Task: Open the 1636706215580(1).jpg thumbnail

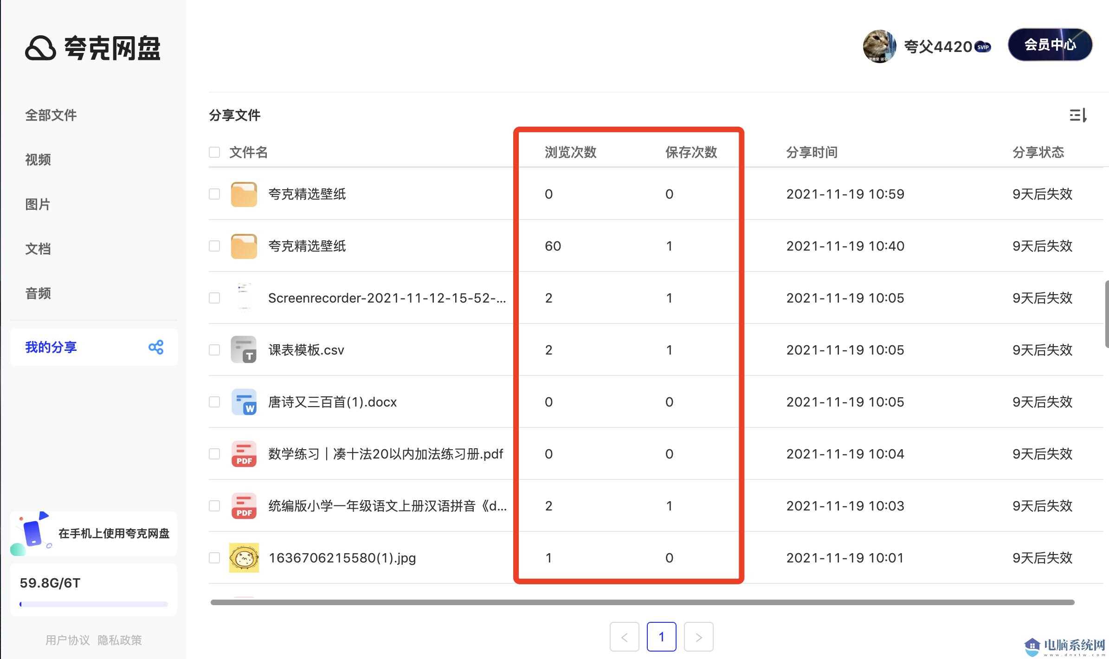Action: pyautogui.click(x=244, y=558)
